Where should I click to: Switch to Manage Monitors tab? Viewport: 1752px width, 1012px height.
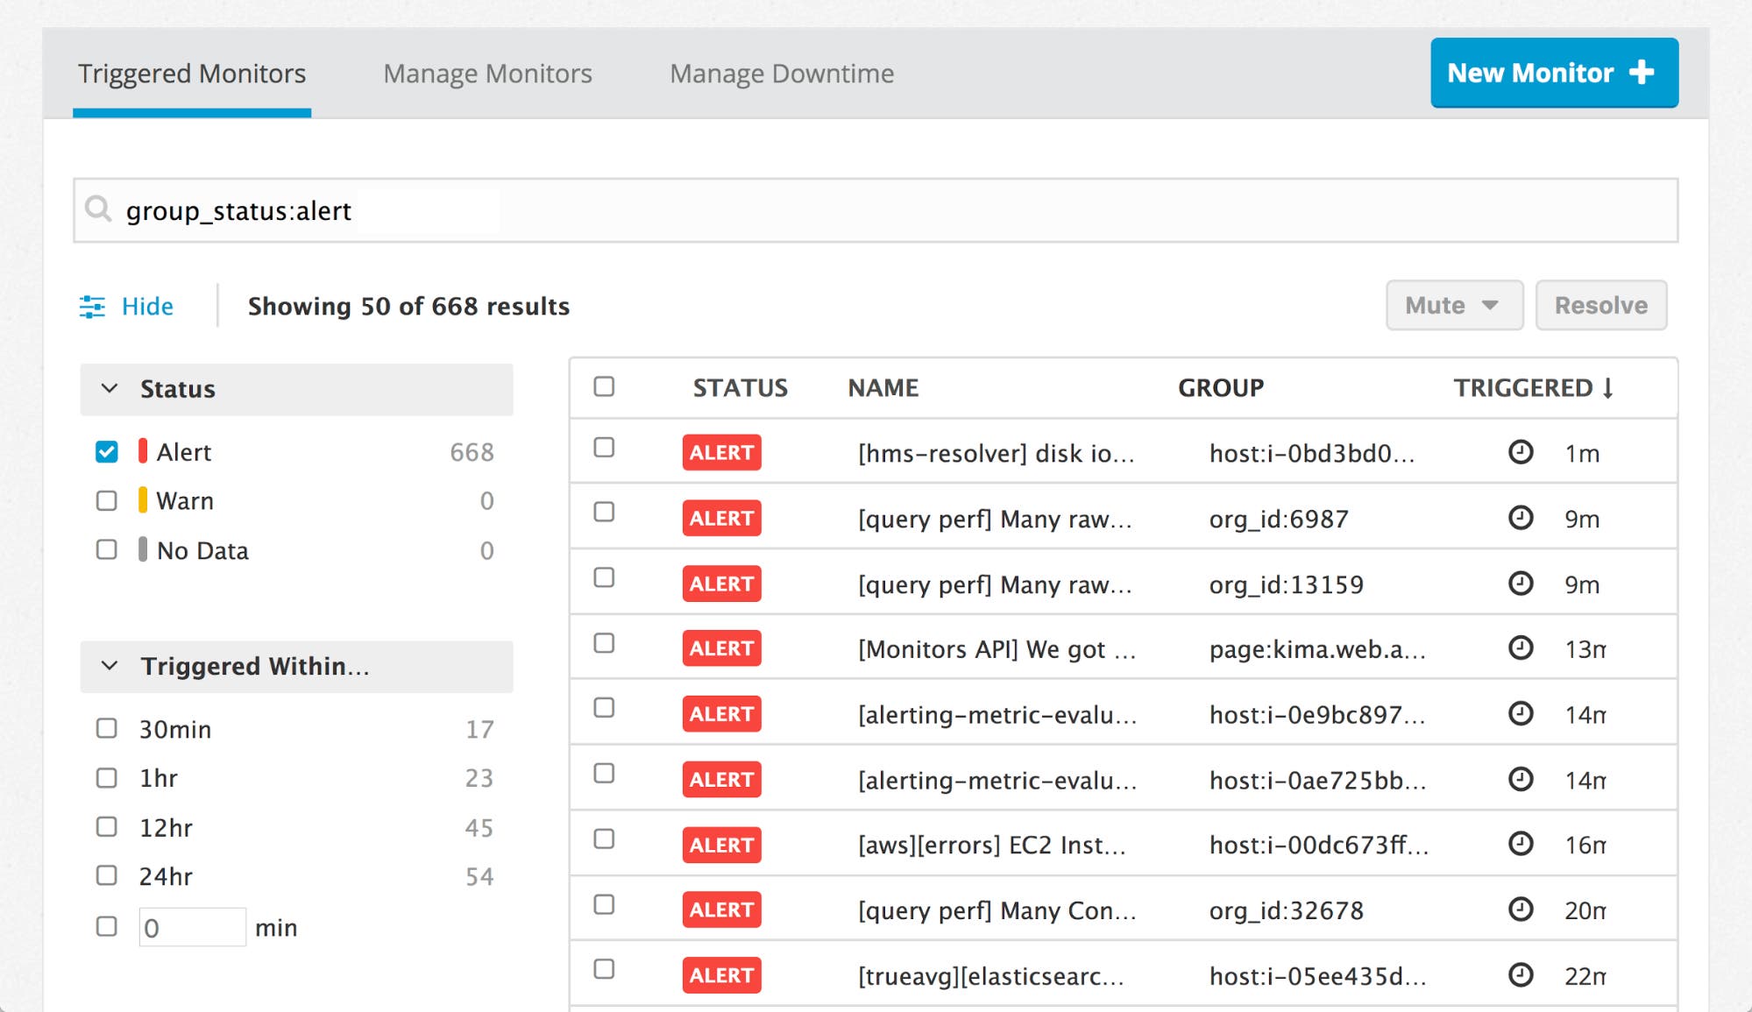[x=487, y=74]
